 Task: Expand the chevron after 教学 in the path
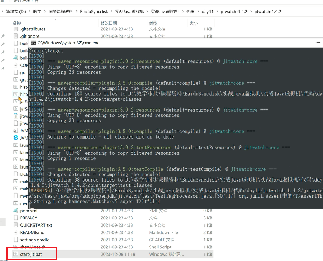(45, 12)
